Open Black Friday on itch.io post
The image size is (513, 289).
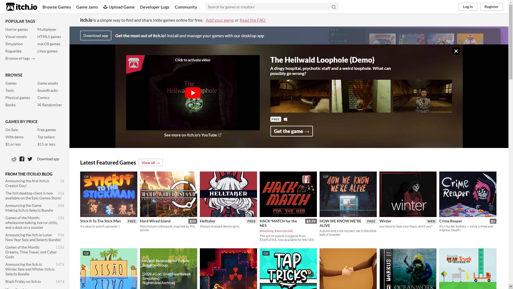coord(23,282)
